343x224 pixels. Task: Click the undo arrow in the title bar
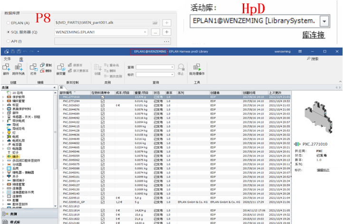[25, 52]
